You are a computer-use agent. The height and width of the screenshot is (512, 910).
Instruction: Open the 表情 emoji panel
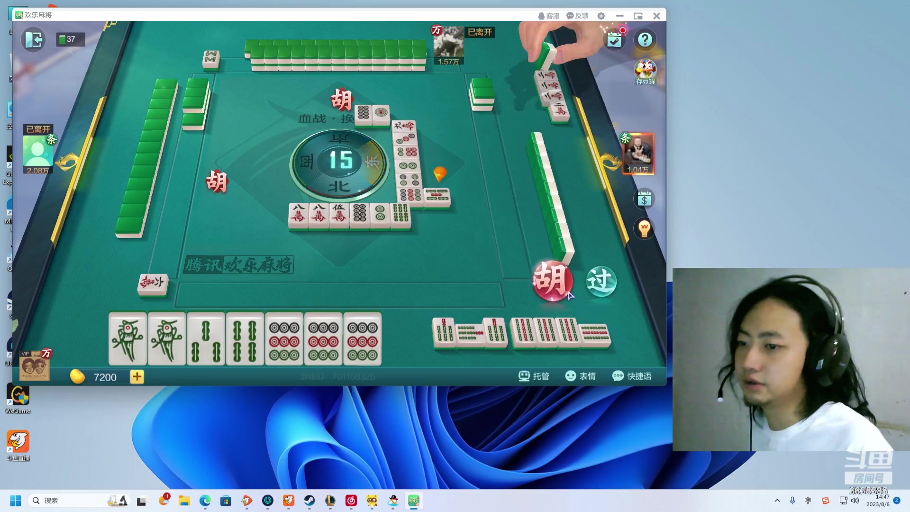[581, 376]
